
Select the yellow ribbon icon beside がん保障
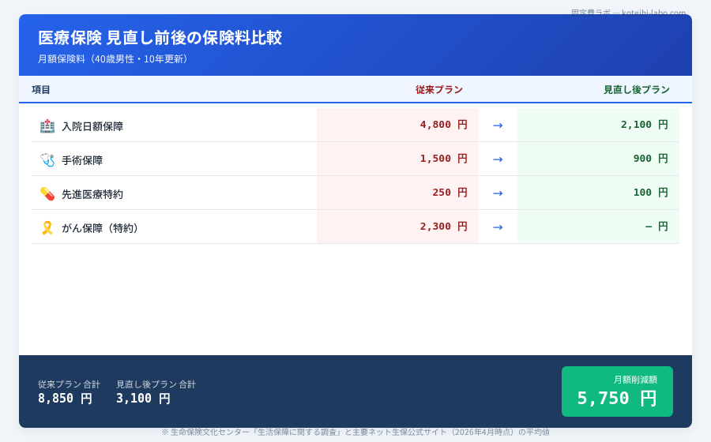tap(47, 227)
